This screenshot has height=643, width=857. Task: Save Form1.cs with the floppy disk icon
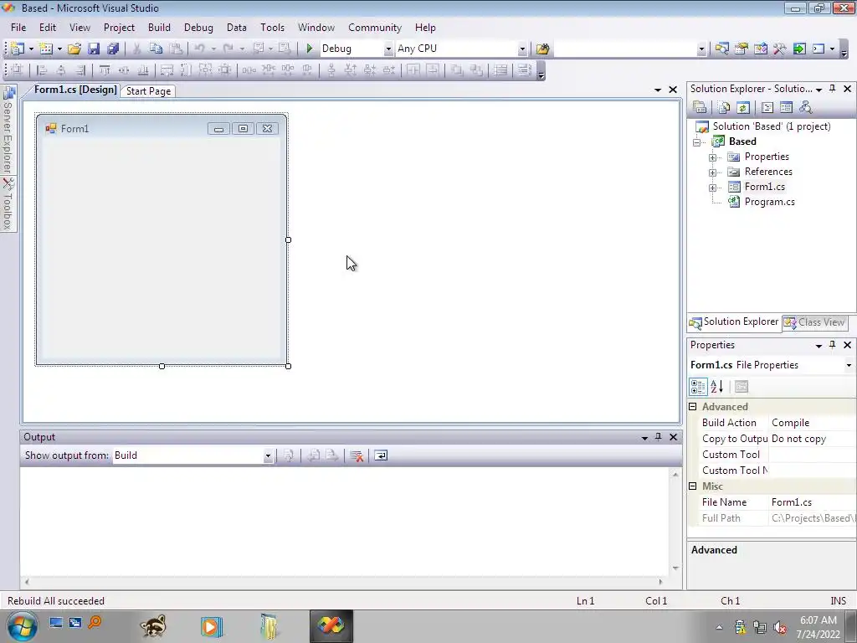point(94,49)
